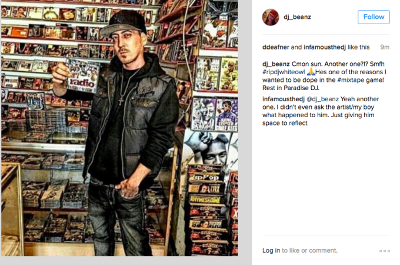
Task: Click infamousthedj's comment text 'space to reflect'
Action: 285,123
